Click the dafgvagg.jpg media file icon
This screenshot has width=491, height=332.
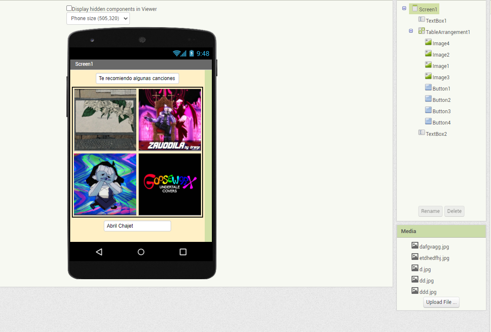pyautogui.click(x=415, y=246)
